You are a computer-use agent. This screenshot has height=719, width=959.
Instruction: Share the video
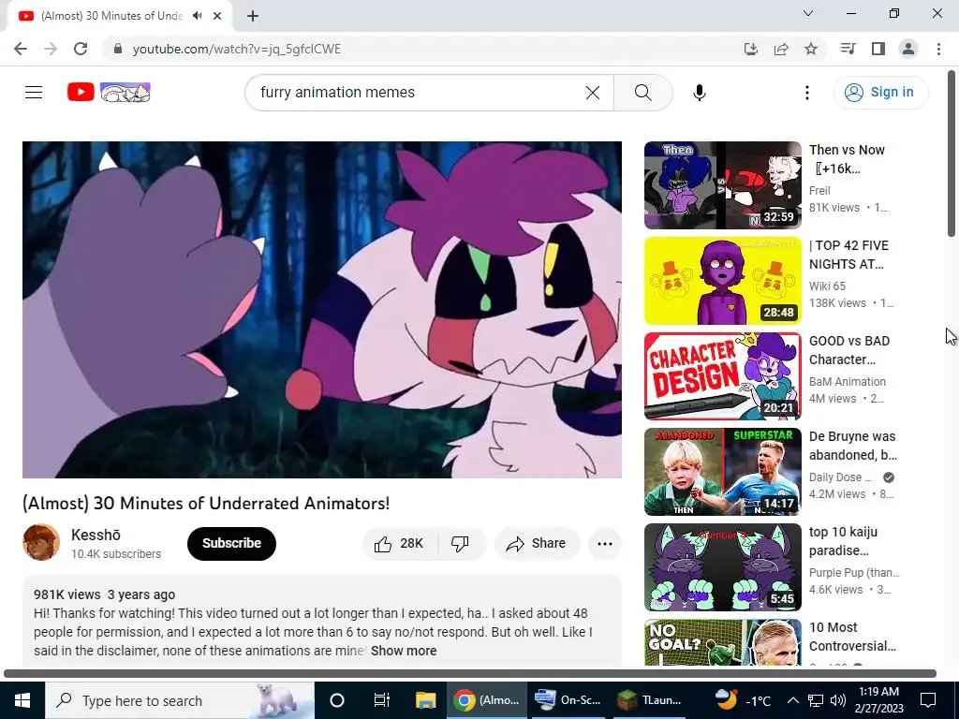537,544
